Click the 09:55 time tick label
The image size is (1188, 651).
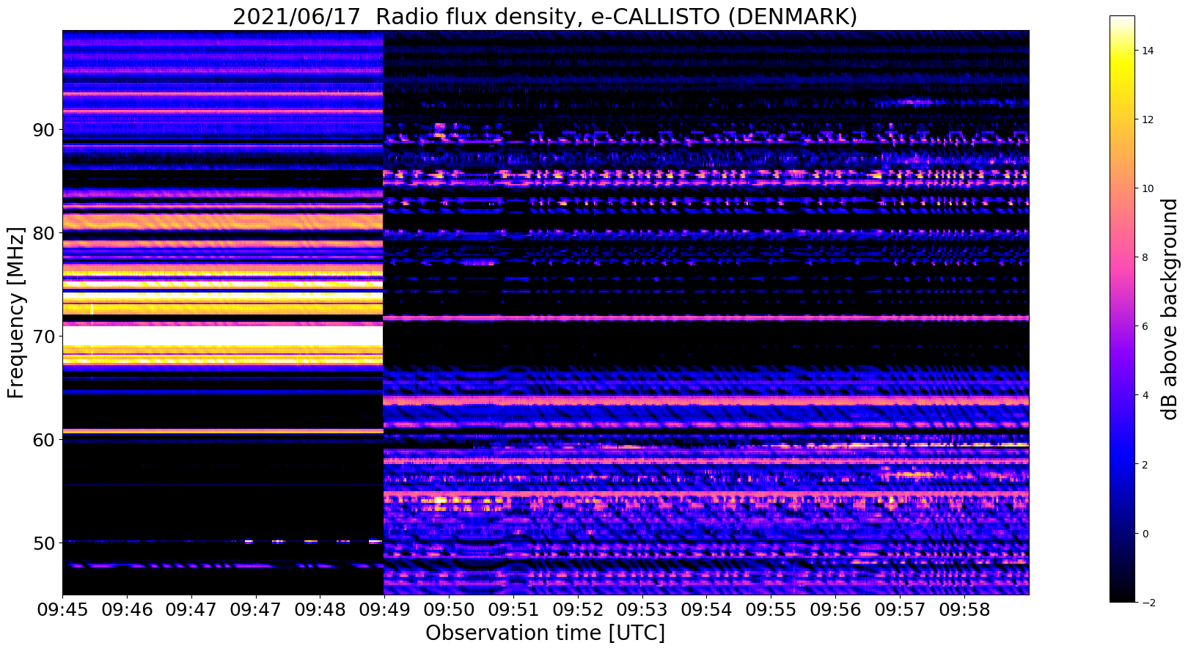coord(771,610)
